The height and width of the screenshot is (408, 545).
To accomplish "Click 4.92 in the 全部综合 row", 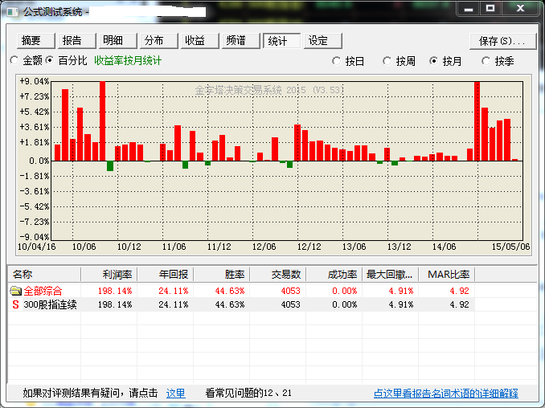I will tap(459, 291).
